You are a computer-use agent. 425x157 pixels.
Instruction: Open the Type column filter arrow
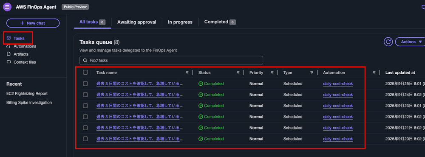[x=312, y=73]
